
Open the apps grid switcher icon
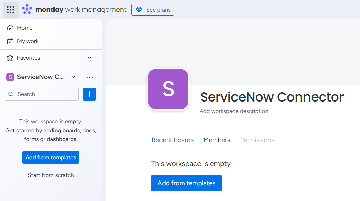(10, 10)
